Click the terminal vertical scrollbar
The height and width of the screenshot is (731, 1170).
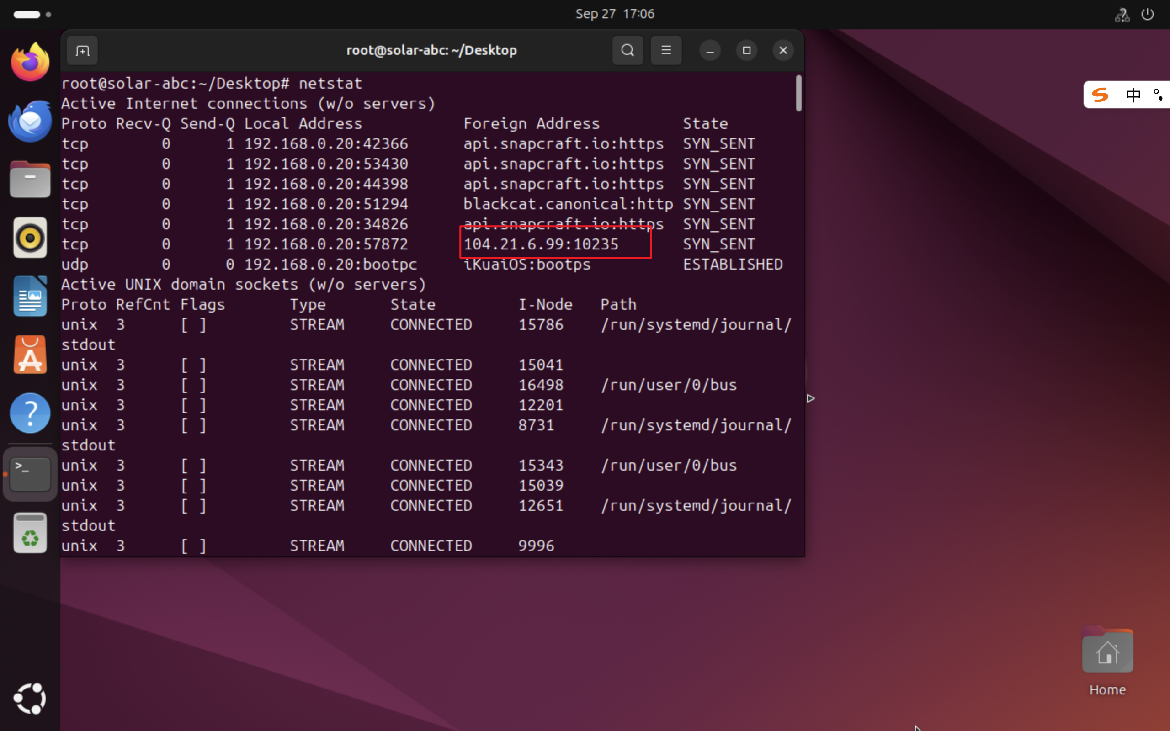[798, 93]
